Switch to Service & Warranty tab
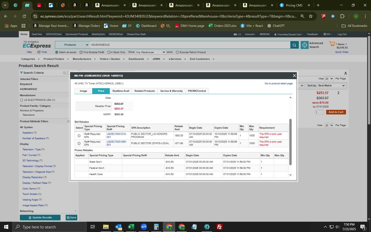The width and height of the screenshot is (371, 232). click(171, 91)
